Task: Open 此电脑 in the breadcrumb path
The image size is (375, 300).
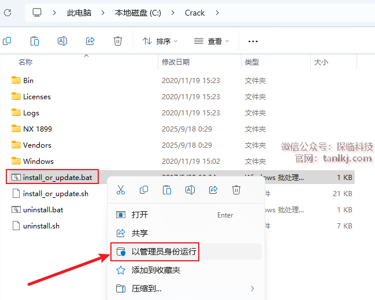Action: [79, 13]
